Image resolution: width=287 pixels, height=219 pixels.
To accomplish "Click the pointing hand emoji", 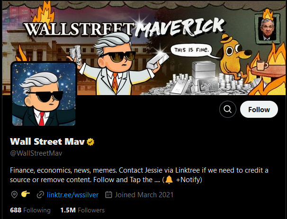I will [x=26, y=194].
